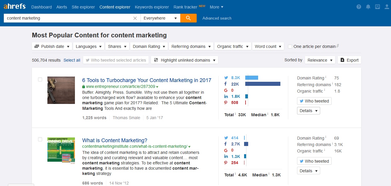The height and width of the screenshot is (186, 391).
Task: Click the Export button
Action: pyautogui.click(x=349, y=60)
